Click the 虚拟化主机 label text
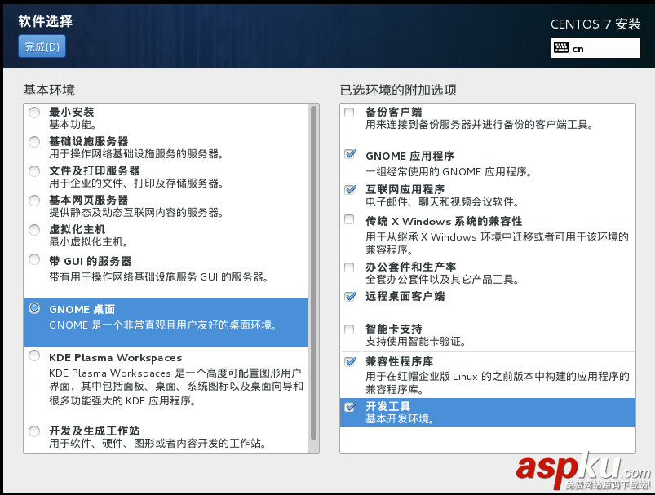This screenshot has width=655, height=495. click(77, 229)
